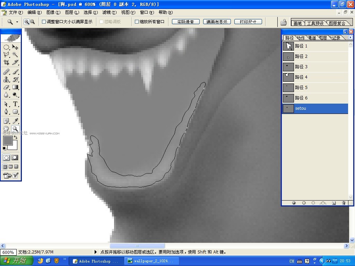Open the Paths palette flyout menu arrow
Image resolution: width=355 pixels, height=266 pixels.
[350, 37]
